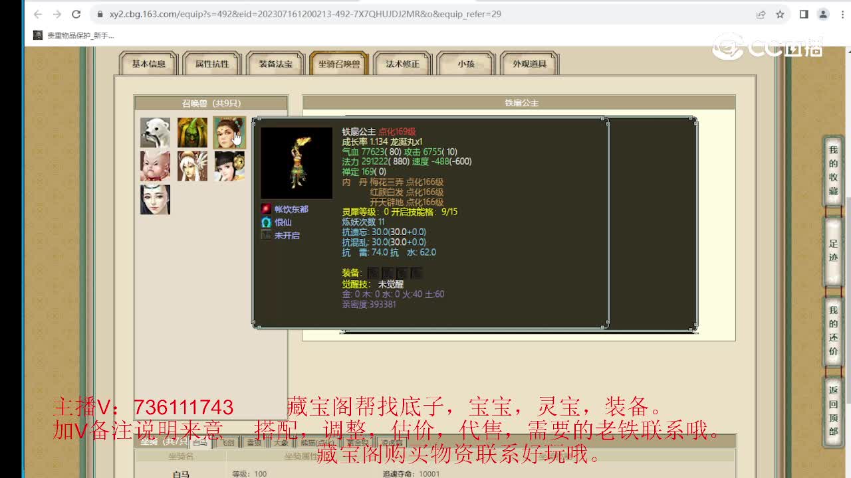Click the blue 恨仙 skill gem icon

coord(266,222)
